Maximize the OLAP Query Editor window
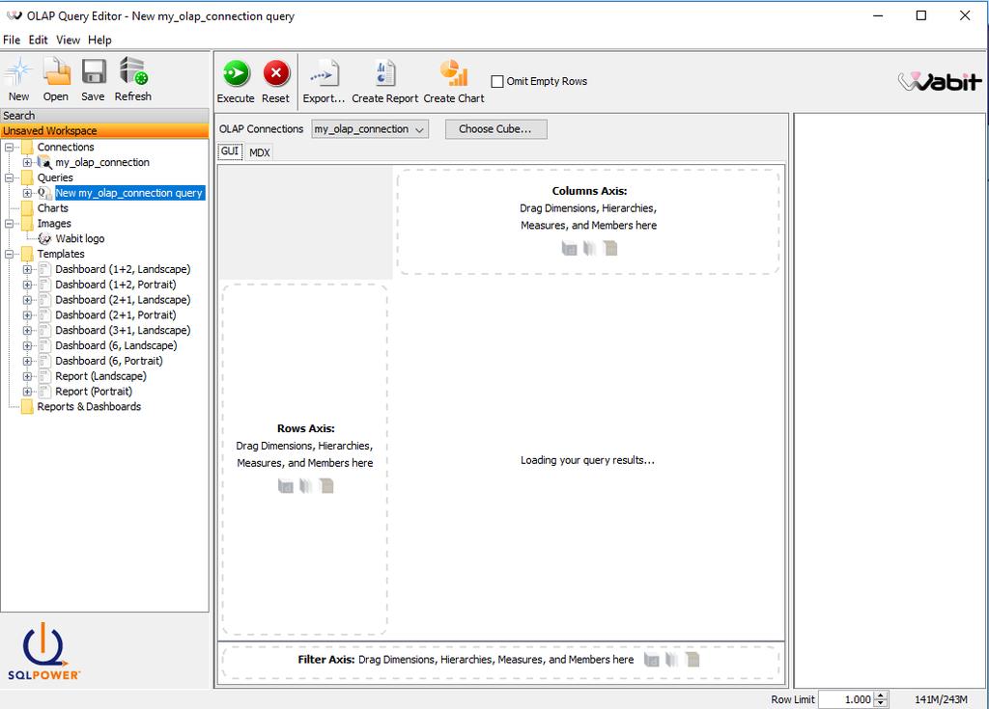This screenshot has height=709, width=989. (x=920, y=15)
